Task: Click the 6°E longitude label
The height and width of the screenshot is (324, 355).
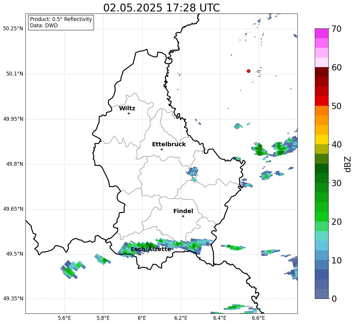Action: click(x=142, y=318)
